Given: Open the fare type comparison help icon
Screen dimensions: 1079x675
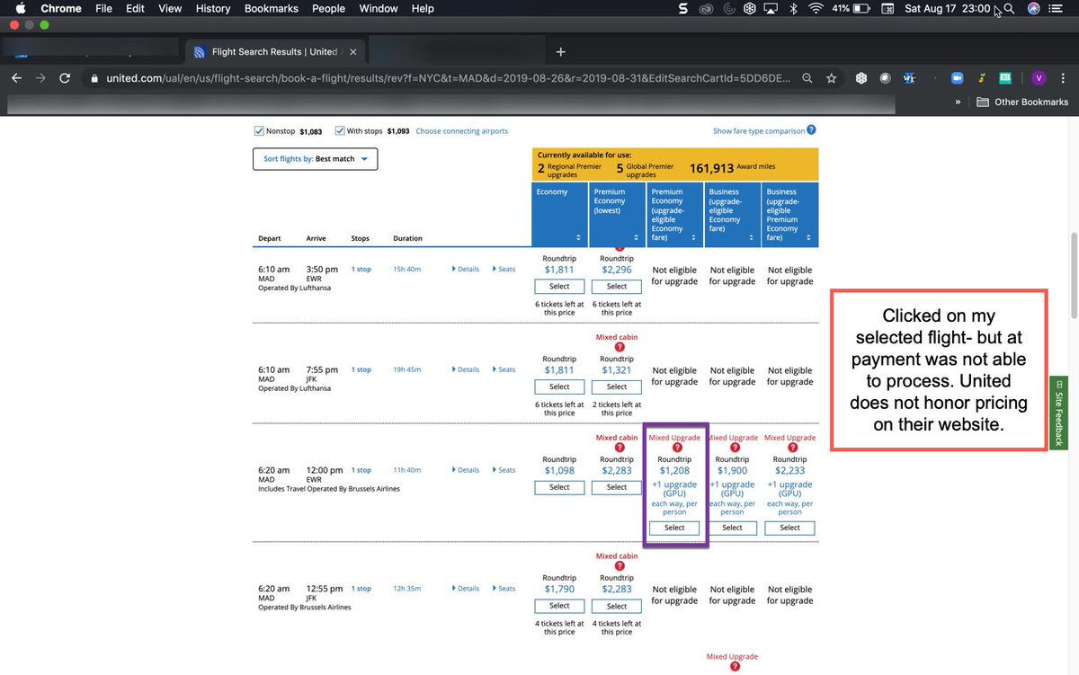Looking at the screenshot, I should 811,130.
